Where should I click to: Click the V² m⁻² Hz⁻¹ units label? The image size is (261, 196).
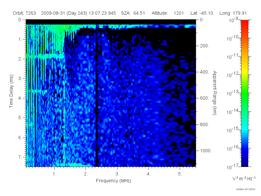pyautogui.click(x=244, y=178)
